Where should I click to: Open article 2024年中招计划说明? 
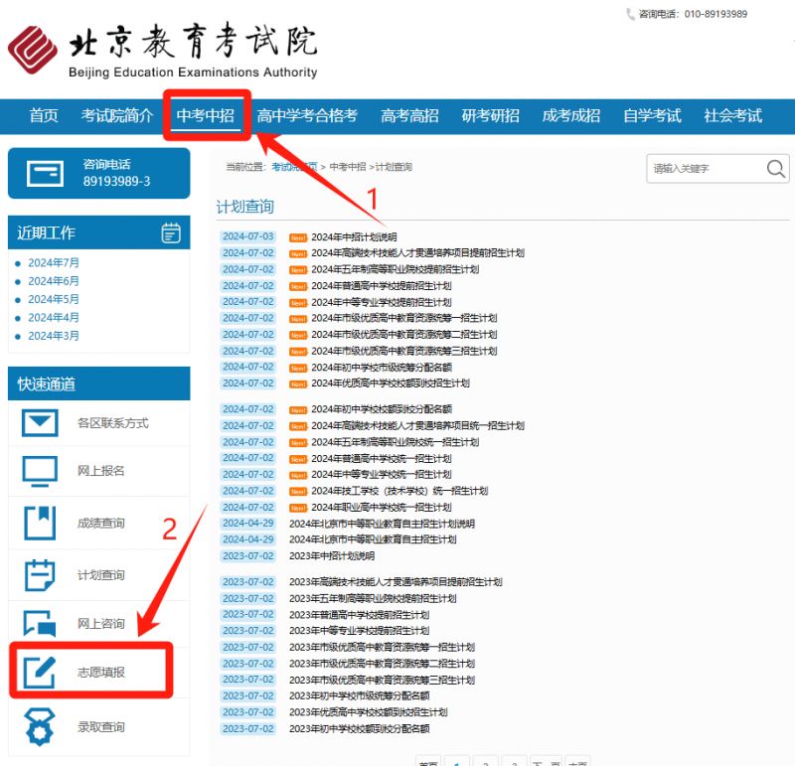(354, 236)
